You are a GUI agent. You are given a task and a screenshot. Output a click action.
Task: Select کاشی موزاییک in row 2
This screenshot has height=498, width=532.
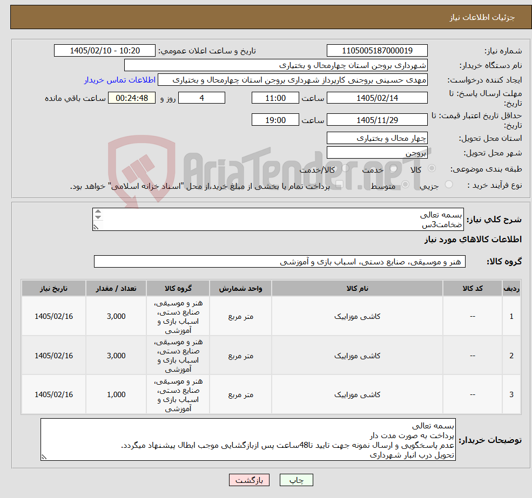357,356
